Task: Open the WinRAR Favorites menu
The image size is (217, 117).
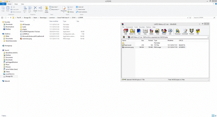Action: (142, 27)
